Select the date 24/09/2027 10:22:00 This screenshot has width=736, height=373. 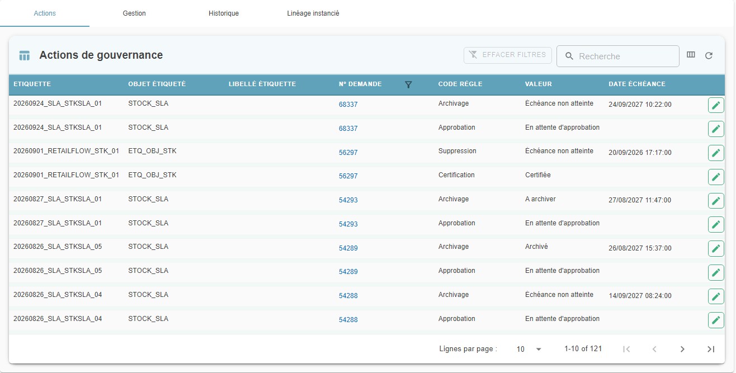click(x=640, y=105)
